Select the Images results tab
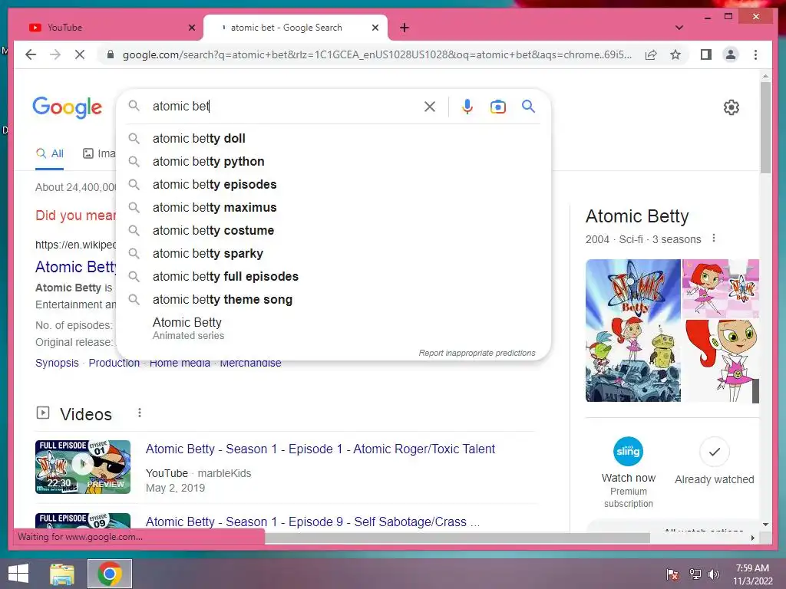 [x=99, y=153]
